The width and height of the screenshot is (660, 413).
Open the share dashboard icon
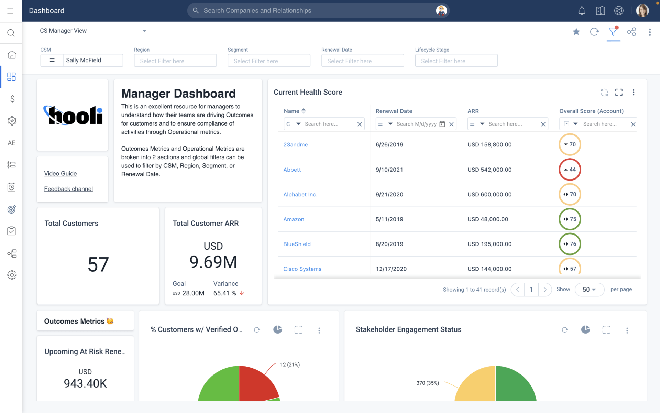[631, 32]
